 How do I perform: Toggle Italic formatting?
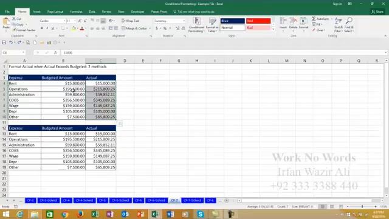47,29
